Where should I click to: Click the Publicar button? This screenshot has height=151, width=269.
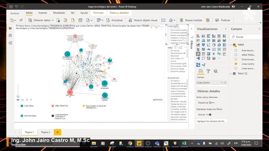coord(223,20)
